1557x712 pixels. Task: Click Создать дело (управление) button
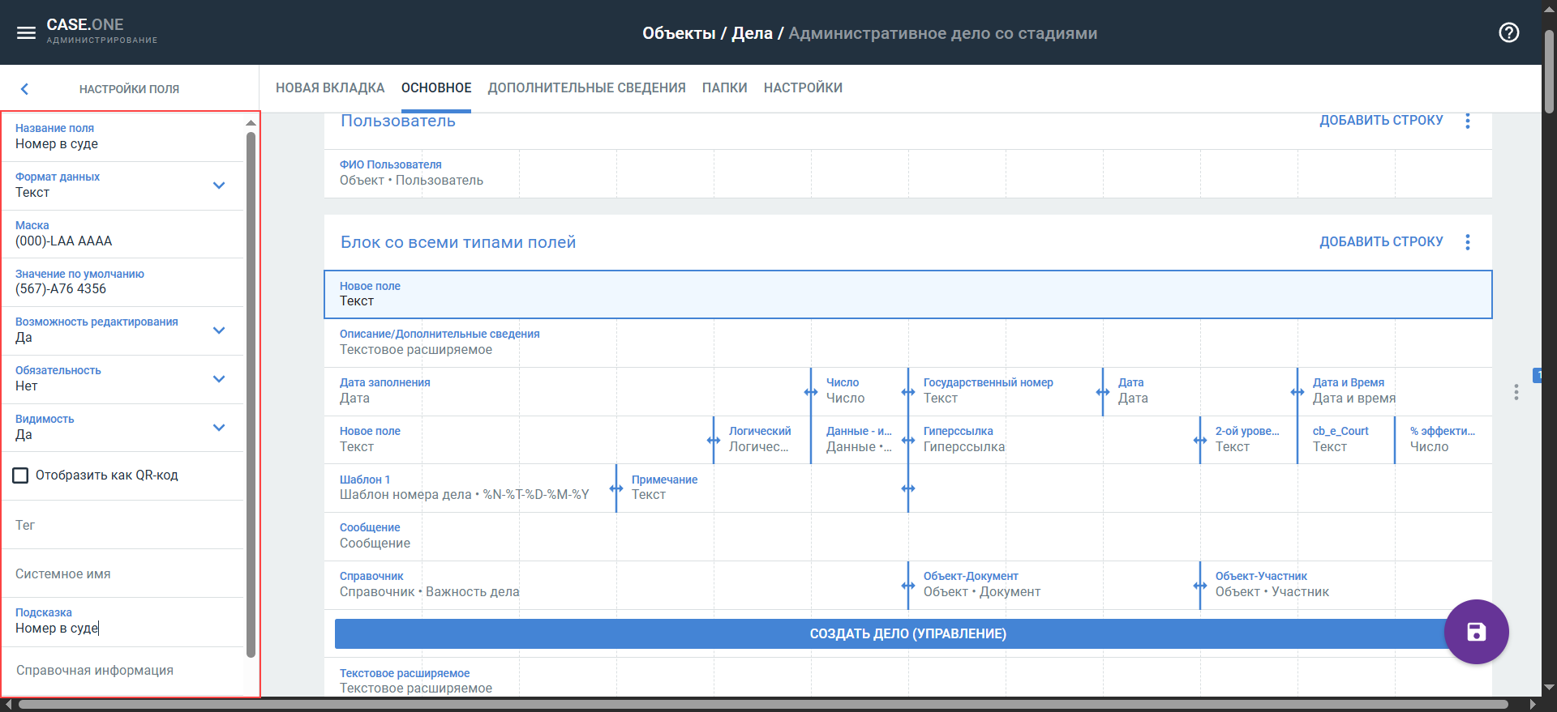pos(907,633)
